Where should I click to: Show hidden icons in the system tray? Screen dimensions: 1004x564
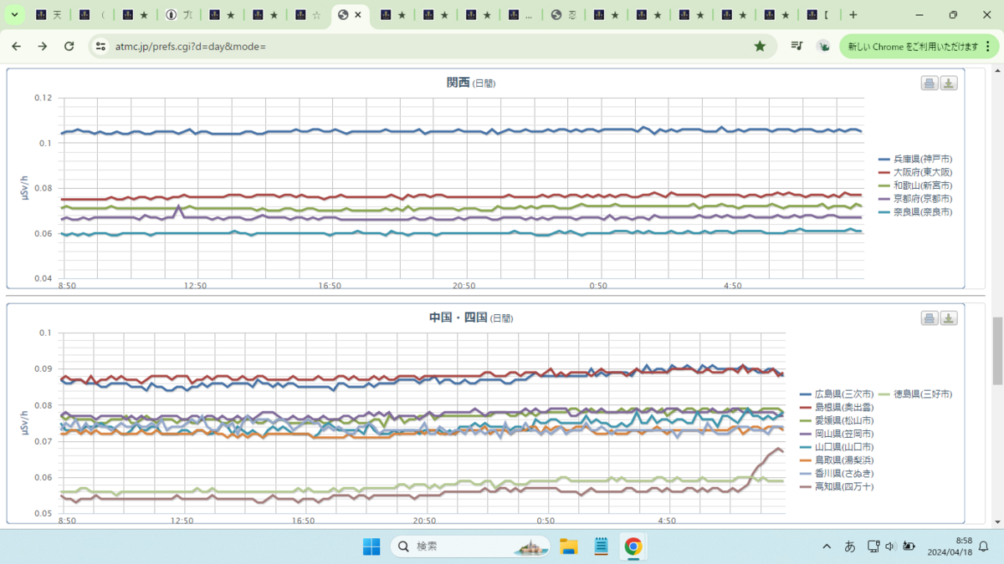pos(827,546)
